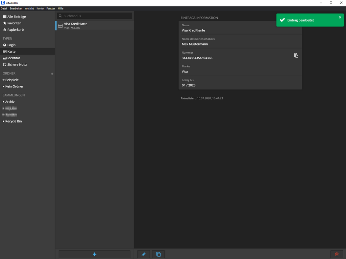The image size is (346, 259).
Task: Click the expiry value 04 / 2023
Action: tap(189, 85)
